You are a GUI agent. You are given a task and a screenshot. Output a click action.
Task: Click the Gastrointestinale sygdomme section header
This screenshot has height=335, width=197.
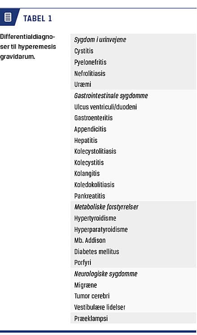click(x=111, y=96)
